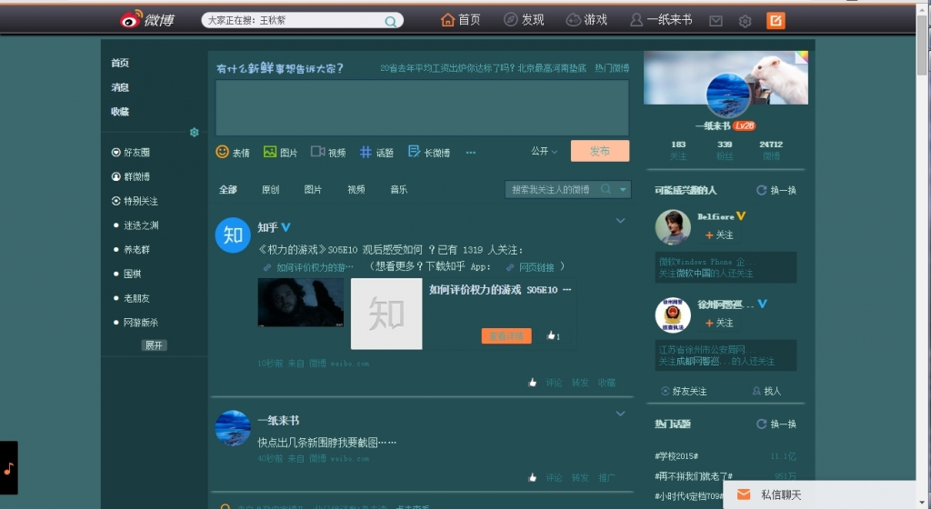Switch to 全部 feed tab
The image size is (931, 509).
[x=228, y=189]
